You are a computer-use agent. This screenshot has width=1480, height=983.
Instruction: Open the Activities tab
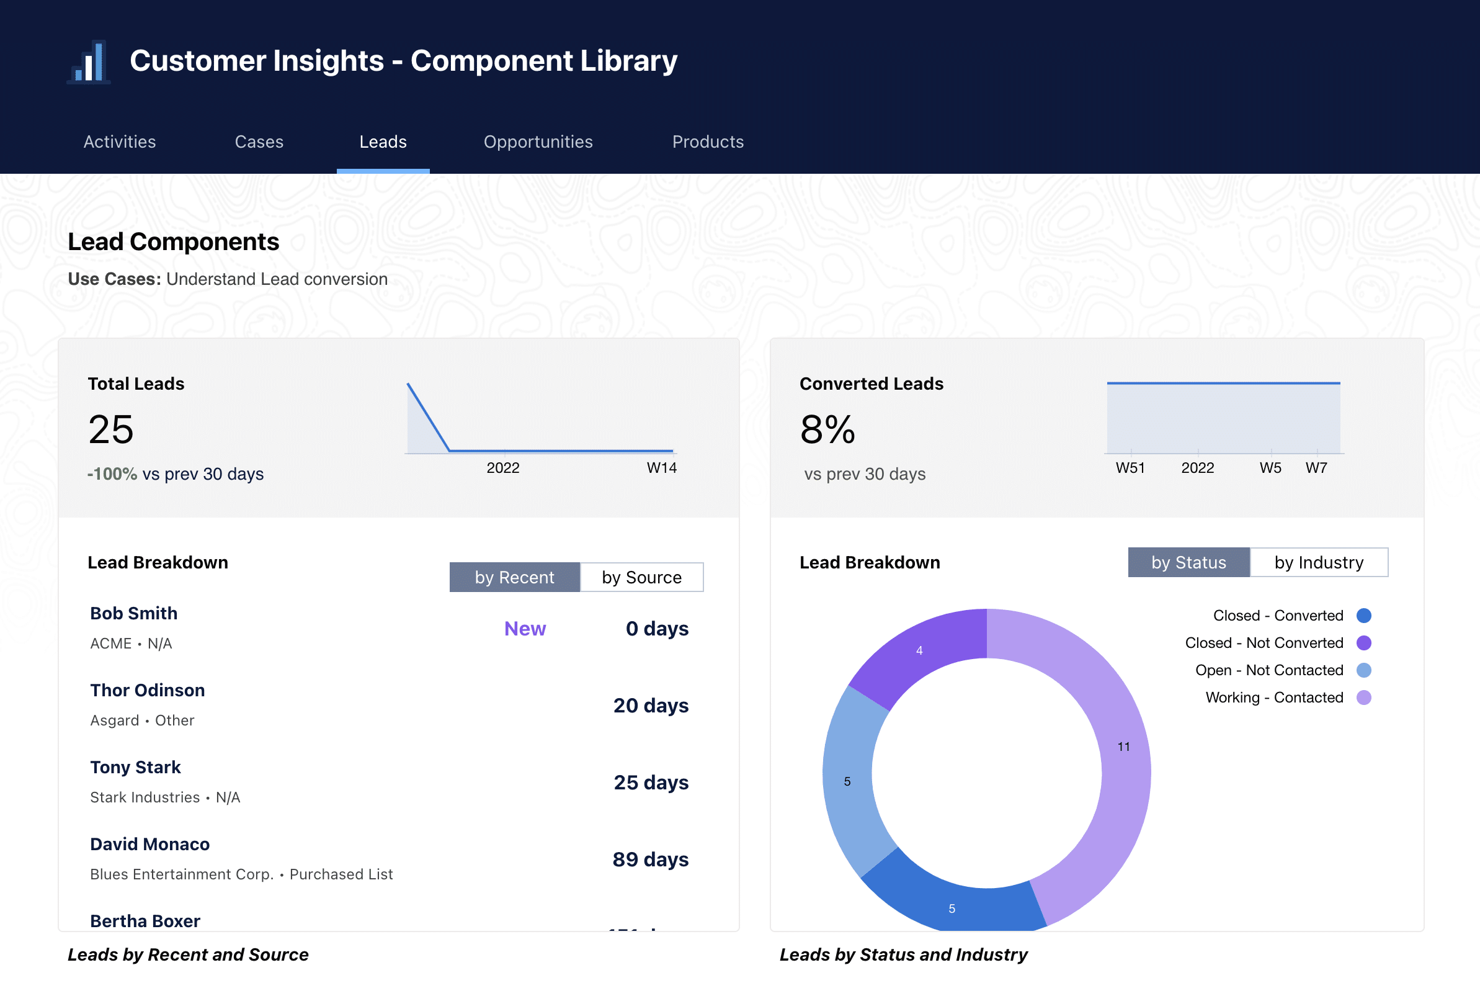point(120,141)
